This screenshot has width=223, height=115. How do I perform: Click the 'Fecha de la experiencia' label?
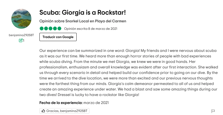click(61, 103)
